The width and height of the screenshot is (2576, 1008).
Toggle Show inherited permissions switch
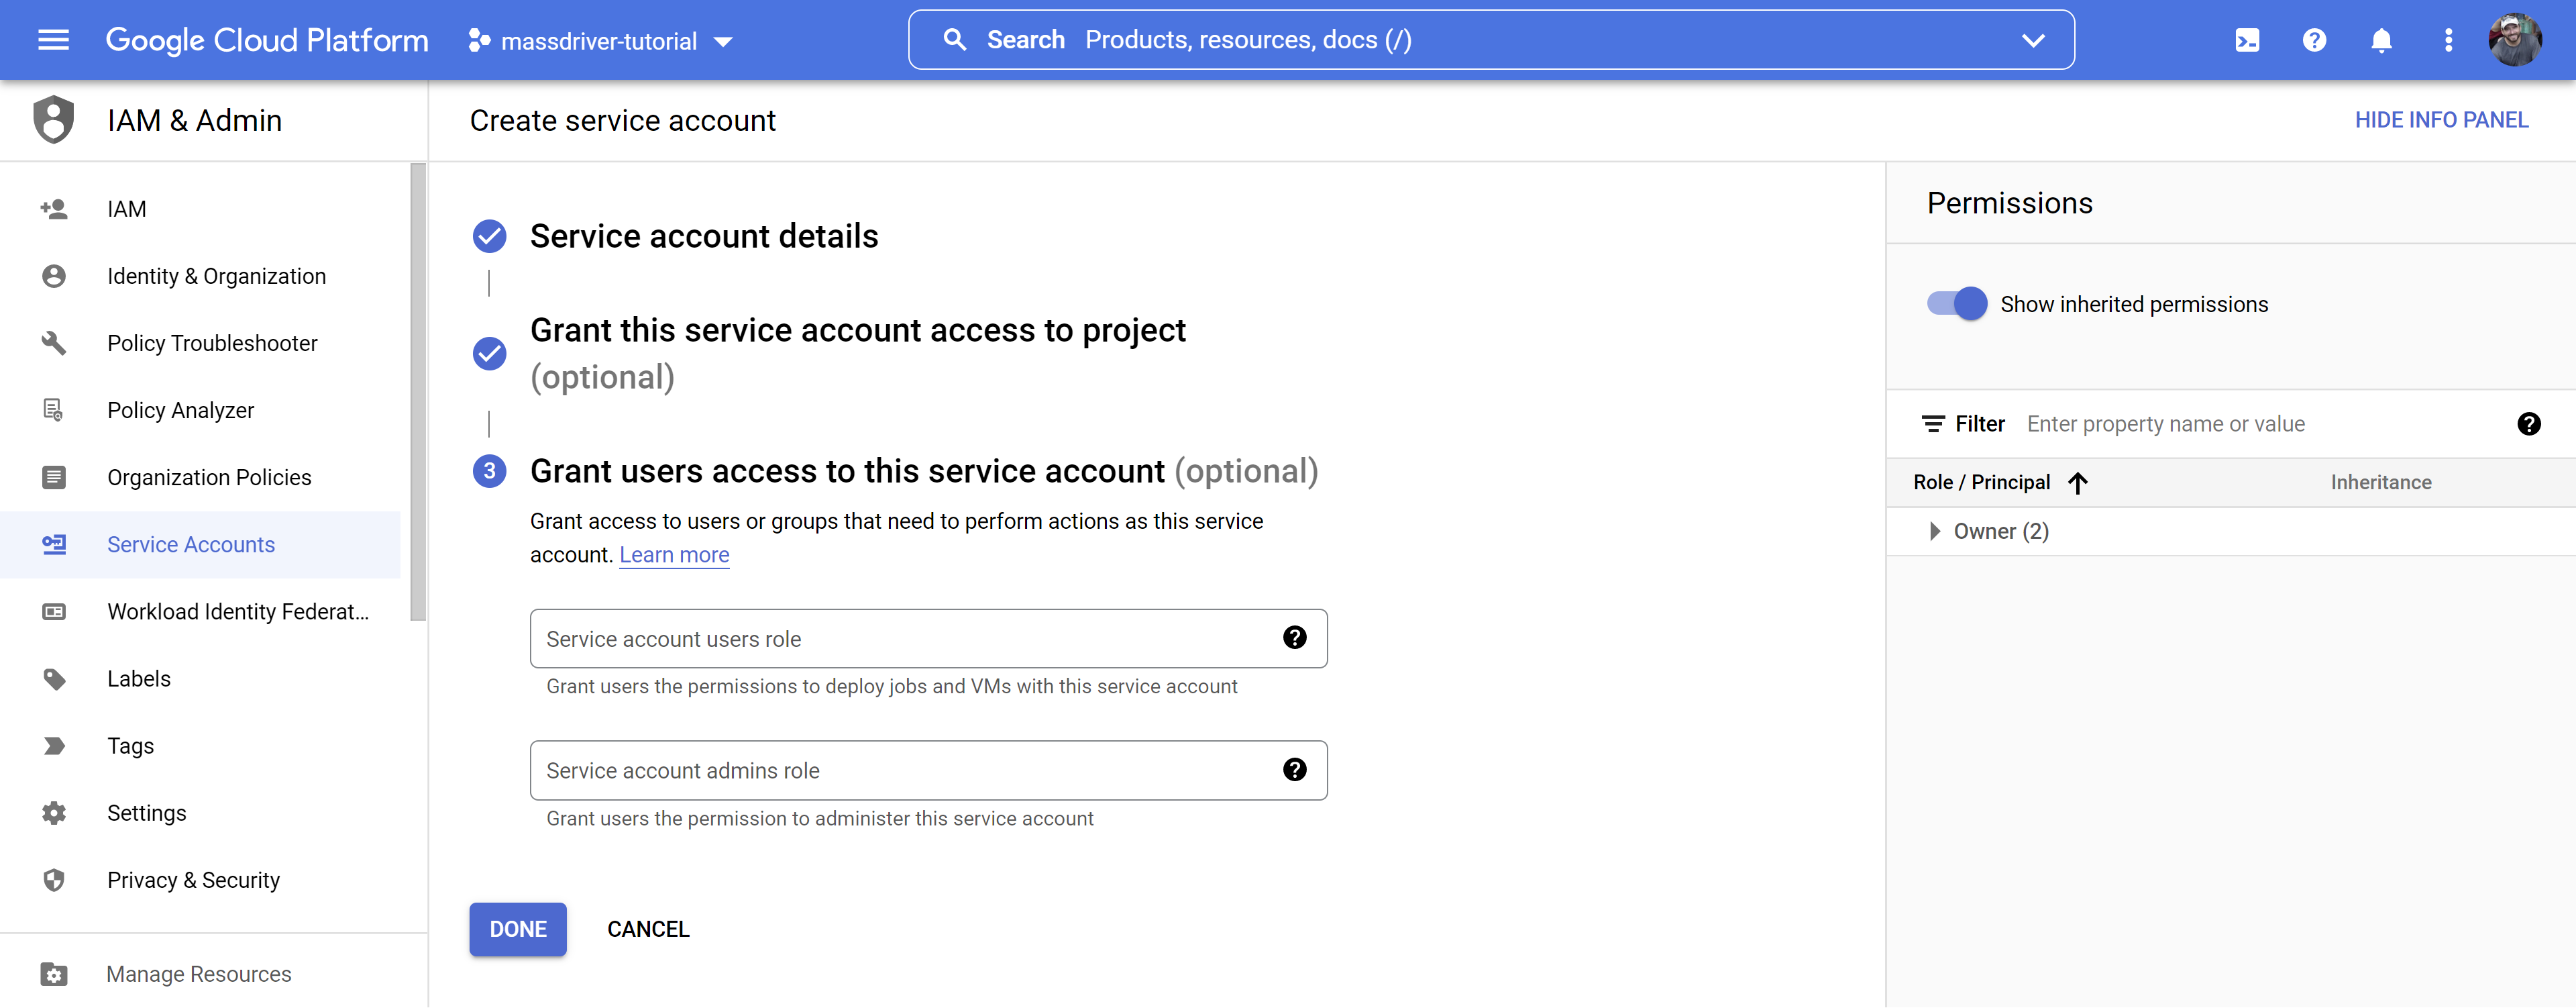pyautogui.click(x=1957, y=304)
